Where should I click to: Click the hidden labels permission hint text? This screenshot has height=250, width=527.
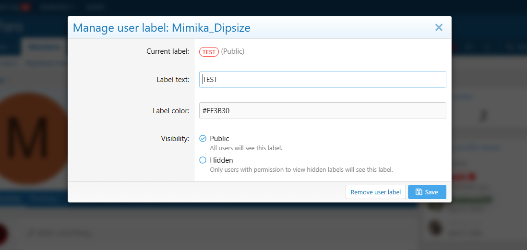(x=301, y=169)
